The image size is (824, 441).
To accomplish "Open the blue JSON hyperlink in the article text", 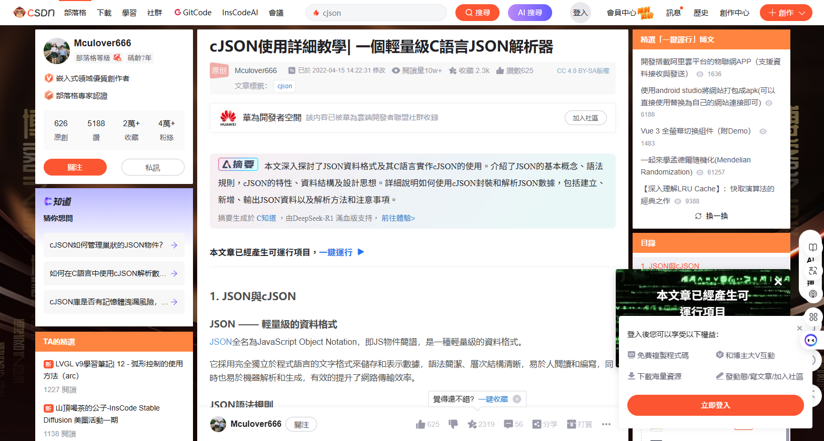I will click(221, 342).
